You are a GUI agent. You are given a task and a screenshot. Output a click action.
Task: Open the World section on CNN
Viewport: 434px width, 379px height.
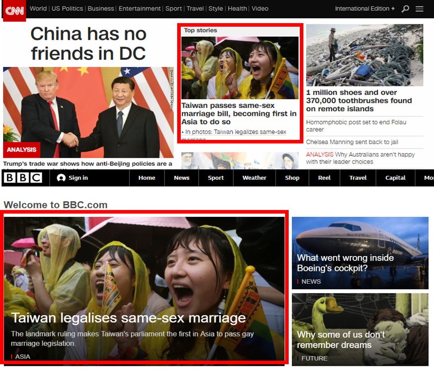tap(38, 9)
